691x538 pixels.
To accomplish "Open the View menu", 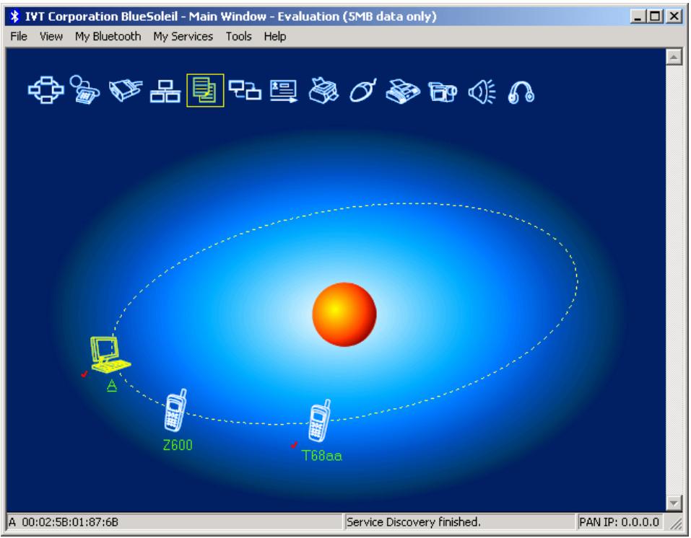I will (51, 36).
